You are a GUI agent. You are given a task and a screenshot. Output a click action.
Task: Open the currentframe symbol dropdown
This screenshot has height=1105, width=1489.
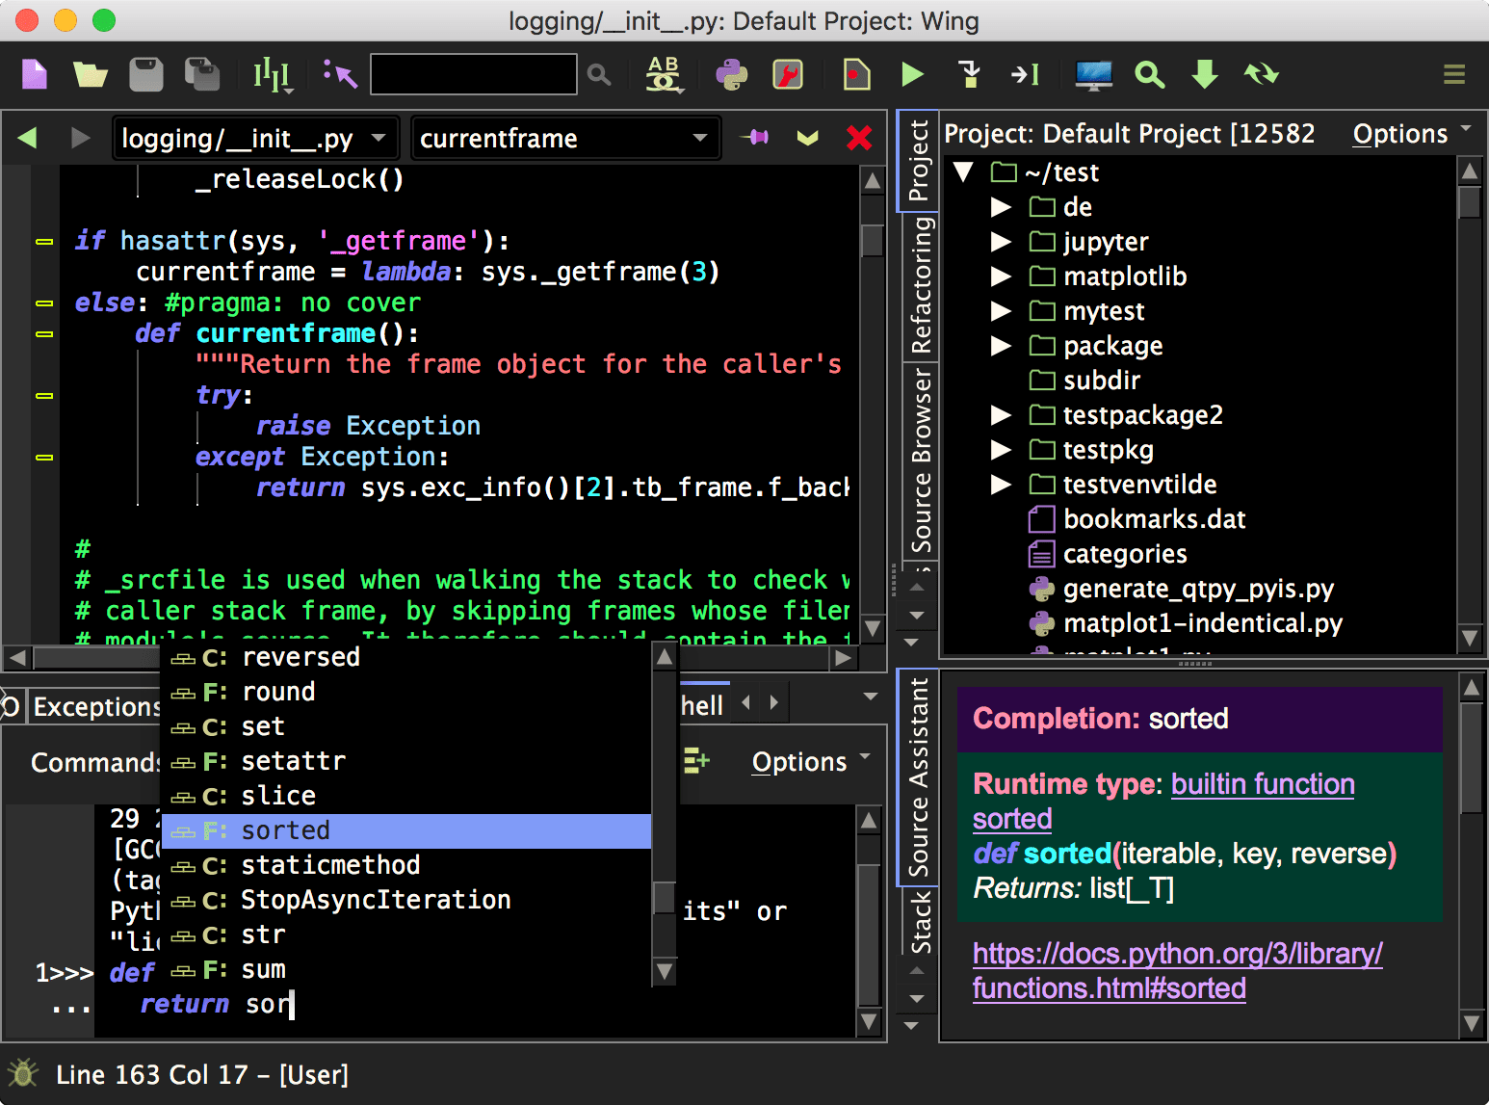tap(564, 139)
